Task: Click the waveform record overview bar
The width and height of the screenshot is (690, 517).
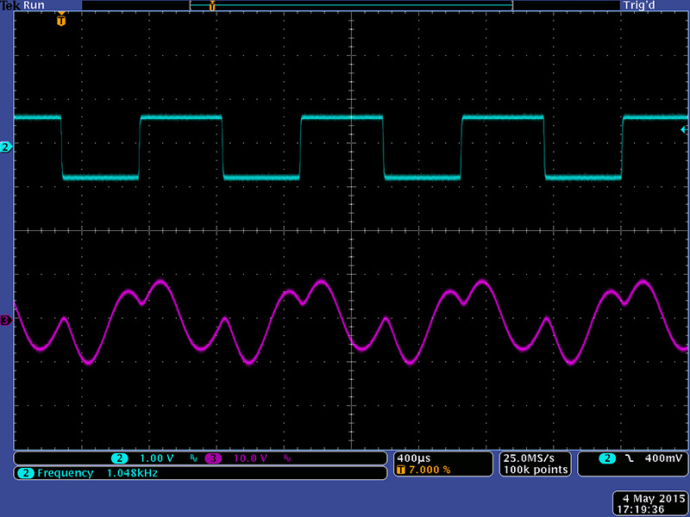Action: point(351,5)
